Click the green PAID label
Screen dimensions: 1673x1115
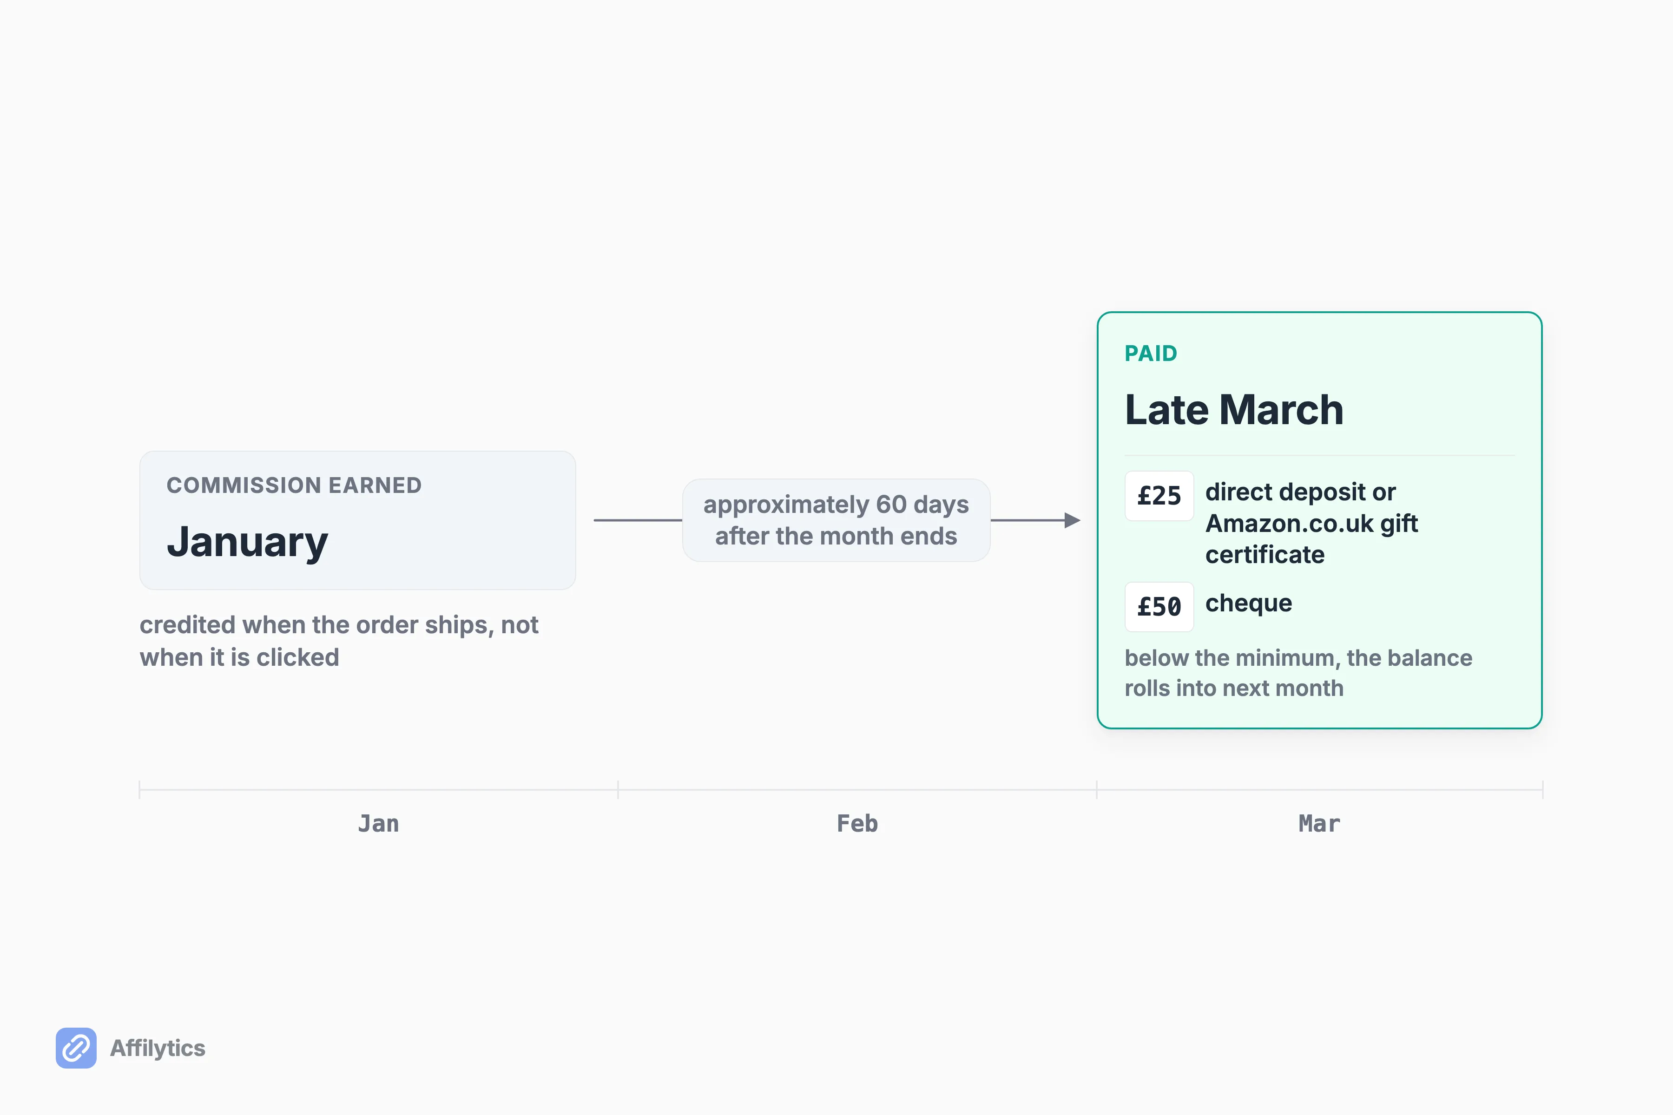pyautogui.click(x=1151, y=354)
